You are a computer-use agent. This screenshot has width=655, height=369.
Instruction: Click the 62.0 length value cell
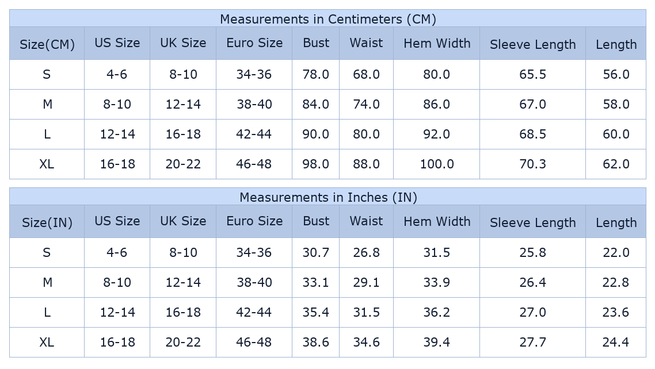(616, 164)
